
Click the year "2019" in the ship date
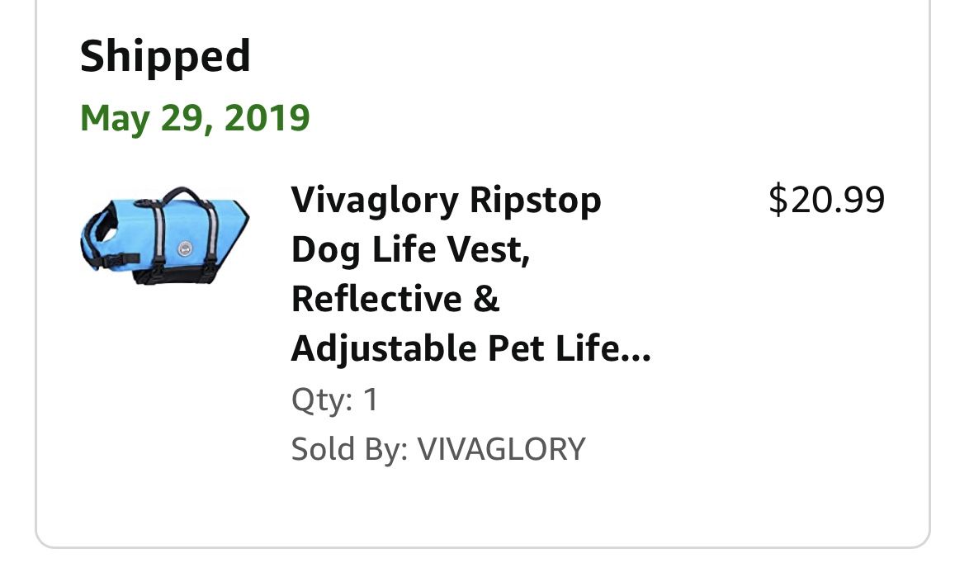point(267,118)
